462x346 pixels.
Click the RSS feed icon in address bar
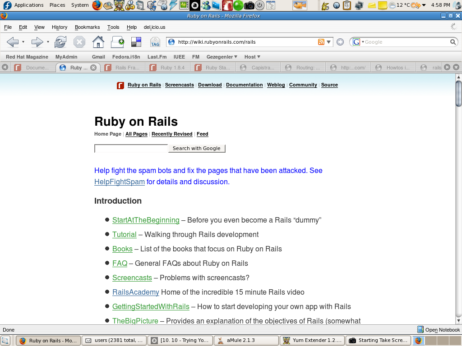click(321, 42)
